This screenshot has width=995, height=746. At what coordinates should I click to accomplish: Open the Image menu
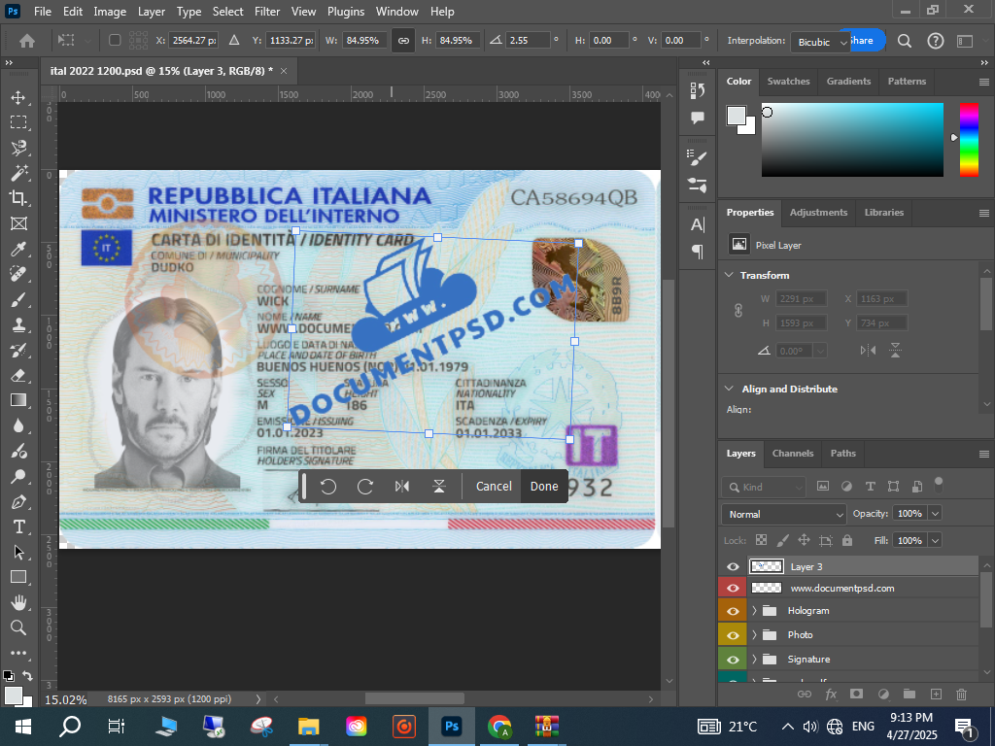coord(110,12)
